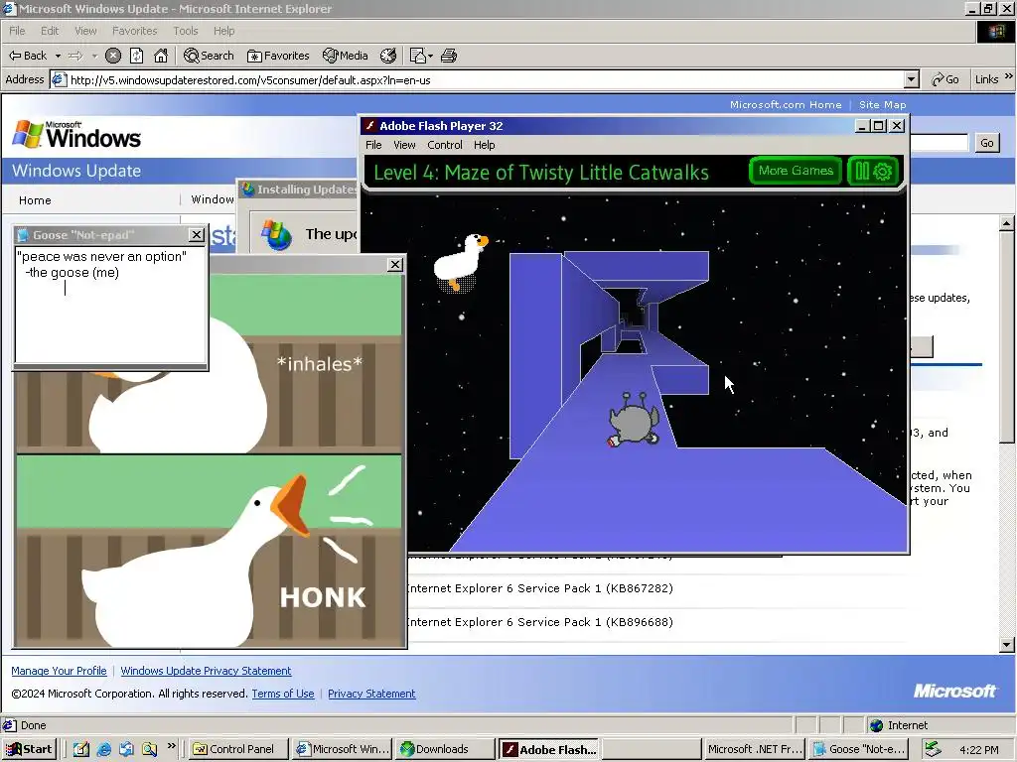Switch to Downloads taskbar button
The height and width of the screenshot is (762, 1017).
click(444, 749)
